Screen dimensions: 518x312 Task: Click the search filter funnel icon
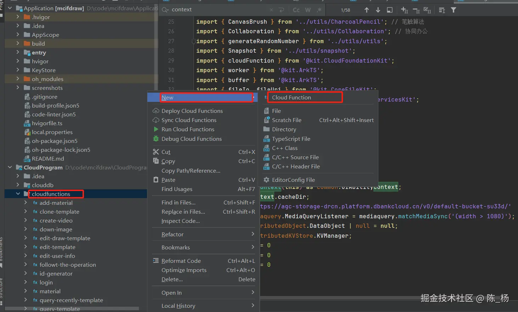coord(454,10)
